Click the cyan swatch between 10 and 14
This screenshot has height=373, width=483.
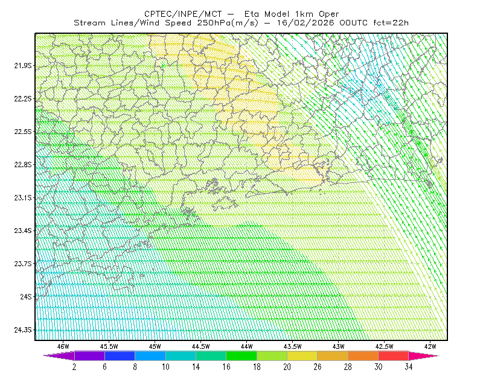tap(181, 355)
